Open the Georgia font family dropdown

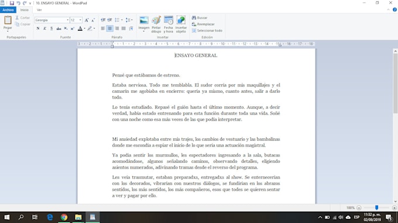tap(67, 20)
